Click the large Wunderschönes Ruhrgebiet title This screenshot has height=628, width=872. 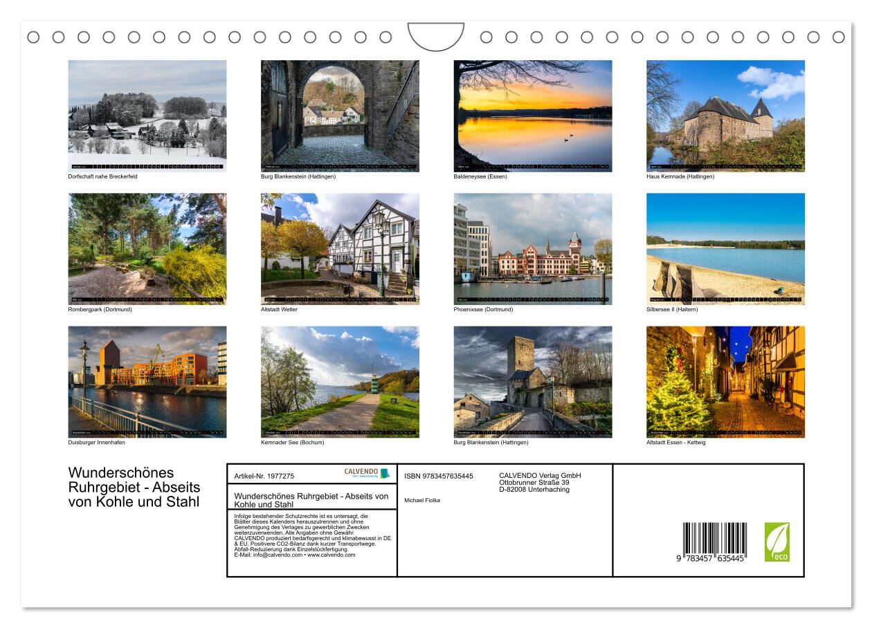134,487
